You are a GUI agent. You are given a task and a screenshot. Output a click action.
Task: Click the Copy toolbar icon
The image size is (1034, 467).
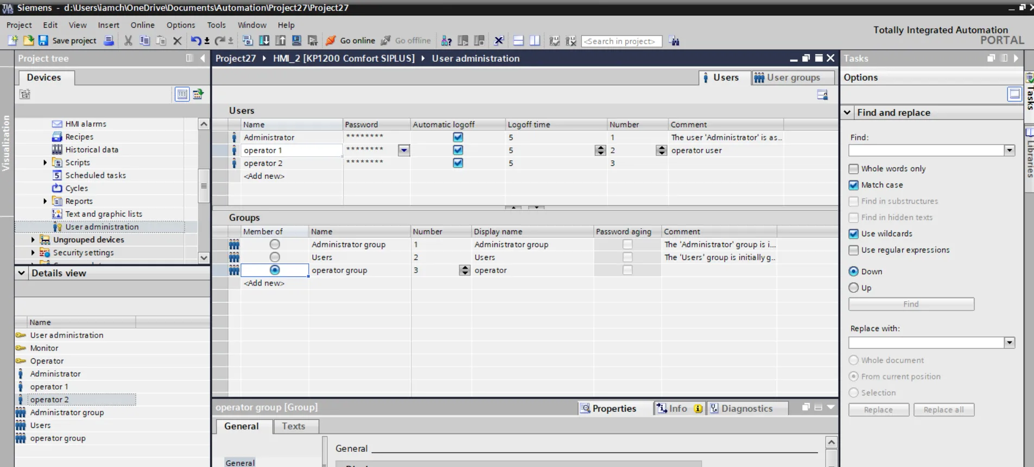[145, 41]
